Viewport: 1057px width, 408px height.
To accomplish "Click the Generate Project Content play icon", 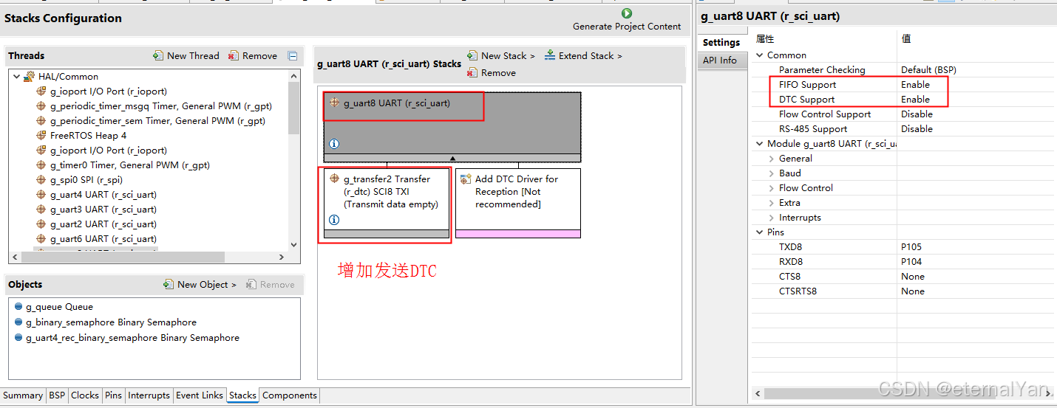I will coord(627,13).
